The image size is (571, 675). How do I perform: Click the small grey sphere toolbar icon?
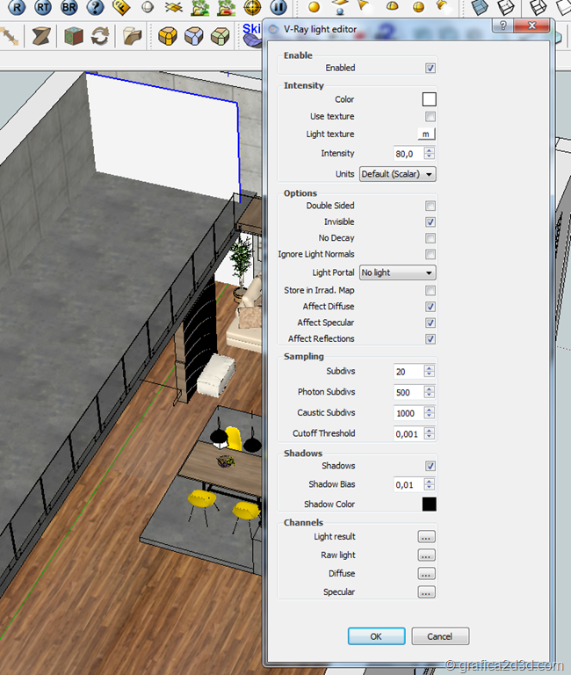click(148, 7)
